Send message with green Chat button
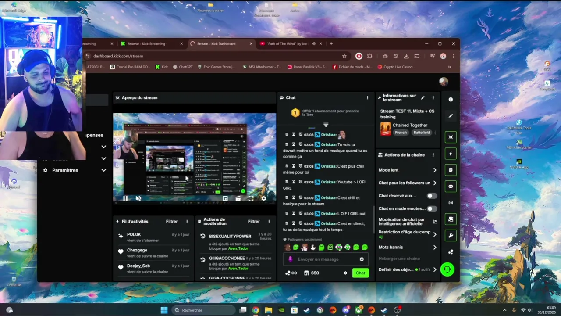The image size is (561, 316). tap(360, 273)
